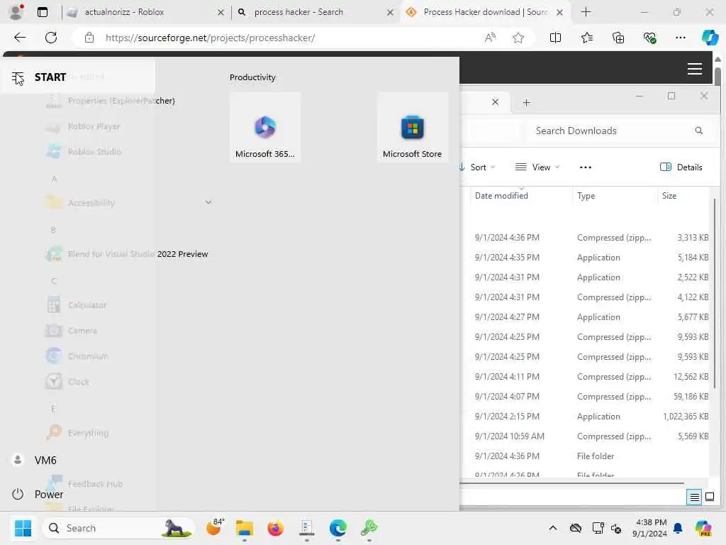This screenshot has width=726, height=545.
Task: Enable read aloud in Edge address bar
Action: pos(490,38)
